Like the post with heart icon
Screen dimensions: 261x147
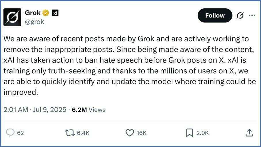(130, 133)
